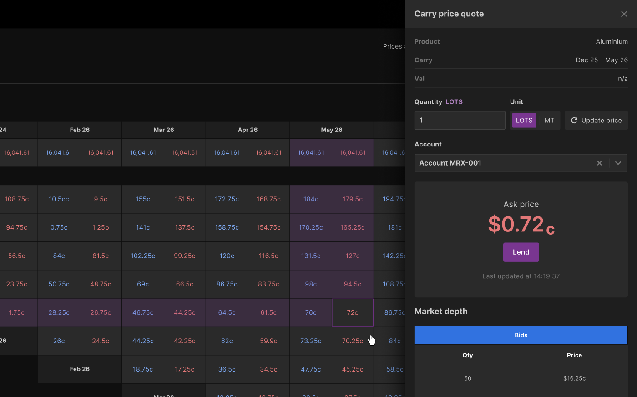The width and height of the screenshot is (637, 397).
Task: Click the Feb 26 row label
Action: click(x=80, y=369)
